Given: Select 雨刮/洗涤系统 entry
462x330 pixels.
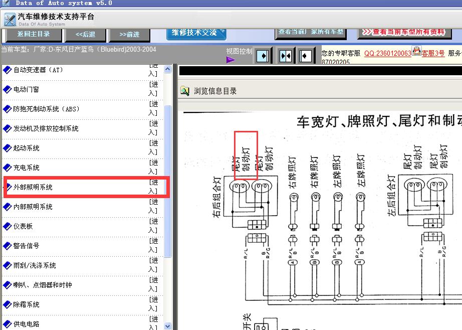Looking at the screenshot, I should pos(35,265).
